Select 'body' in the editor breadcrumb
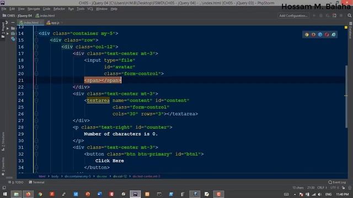 (x=55, y=177)
